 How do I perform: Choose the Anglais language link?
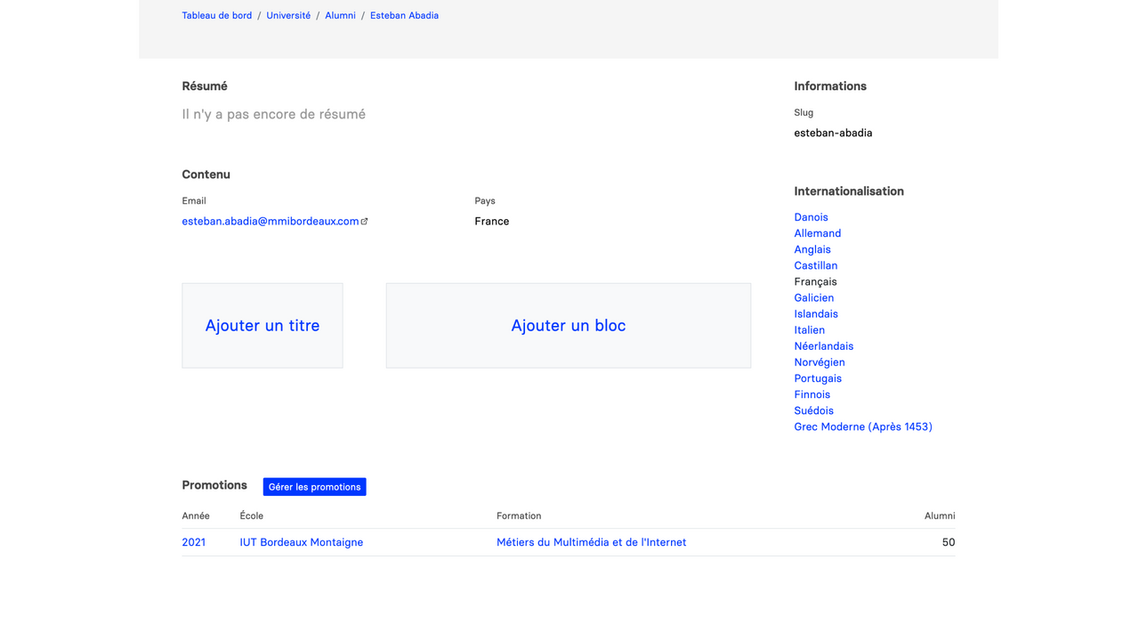[812, 249]
